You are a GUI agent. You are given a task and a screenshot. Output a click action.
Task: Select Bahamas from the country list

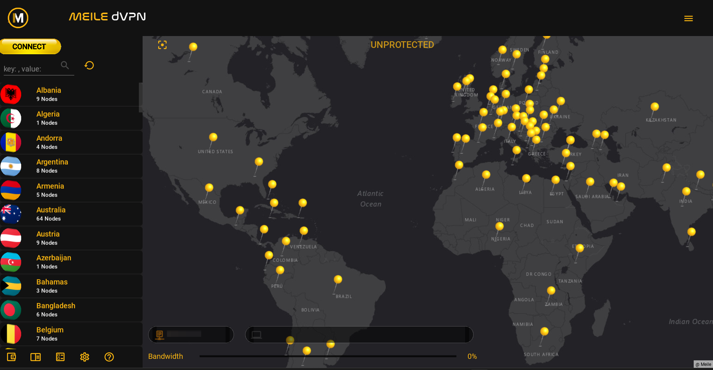coord(71,286)
